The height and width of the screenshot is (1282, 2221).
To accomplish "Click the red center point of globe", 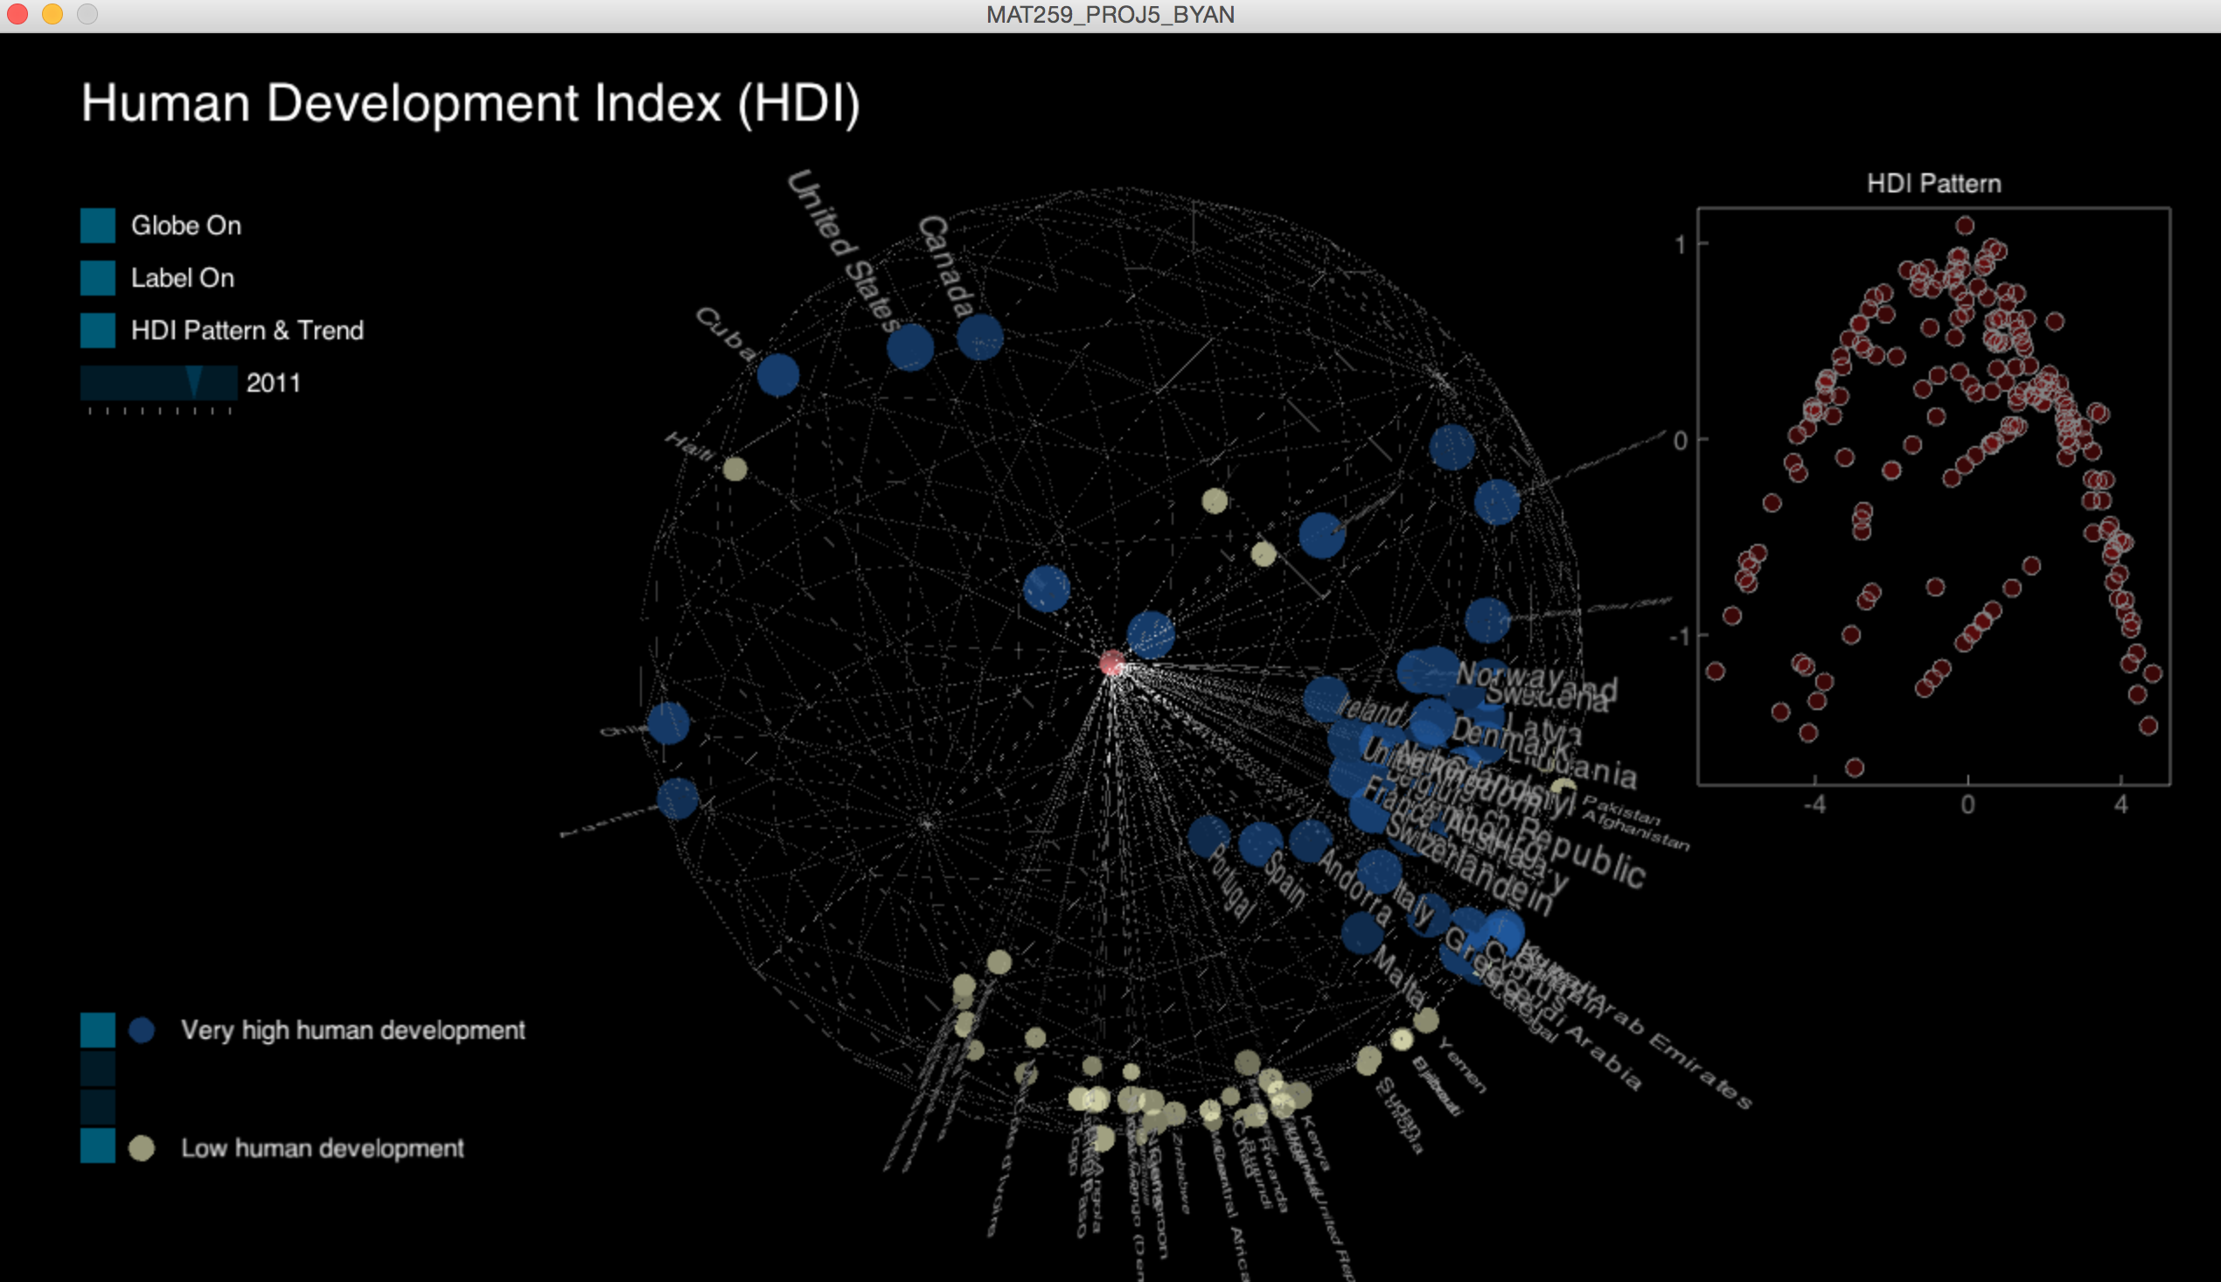I will pyautogui.click(x=1112, y=663).
